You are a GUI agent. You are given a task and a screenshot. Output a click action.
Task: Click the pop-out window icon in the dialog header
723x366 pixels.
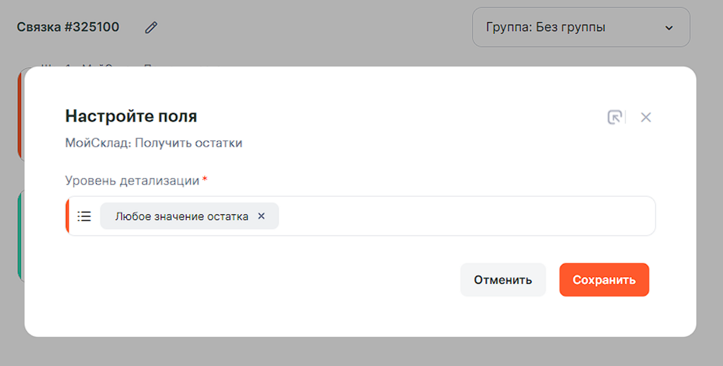615,117
